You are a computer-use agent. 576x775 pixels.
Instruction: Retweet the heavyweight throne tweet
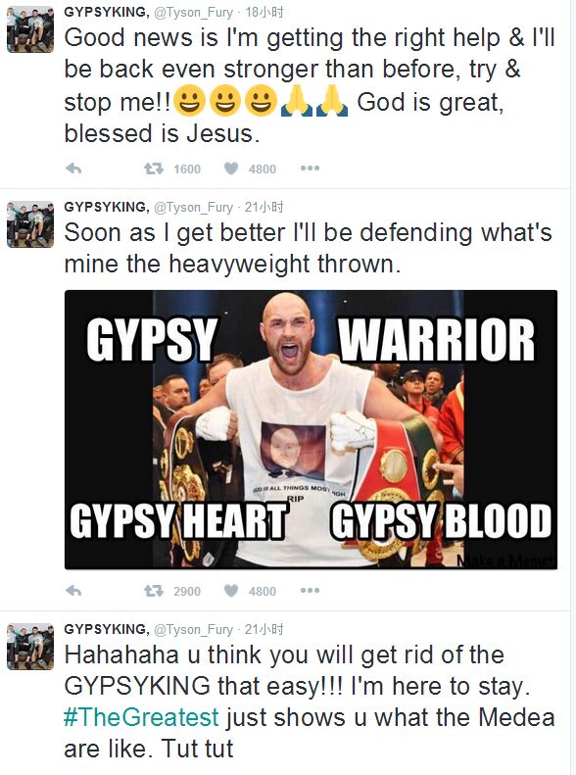(154, 591)
